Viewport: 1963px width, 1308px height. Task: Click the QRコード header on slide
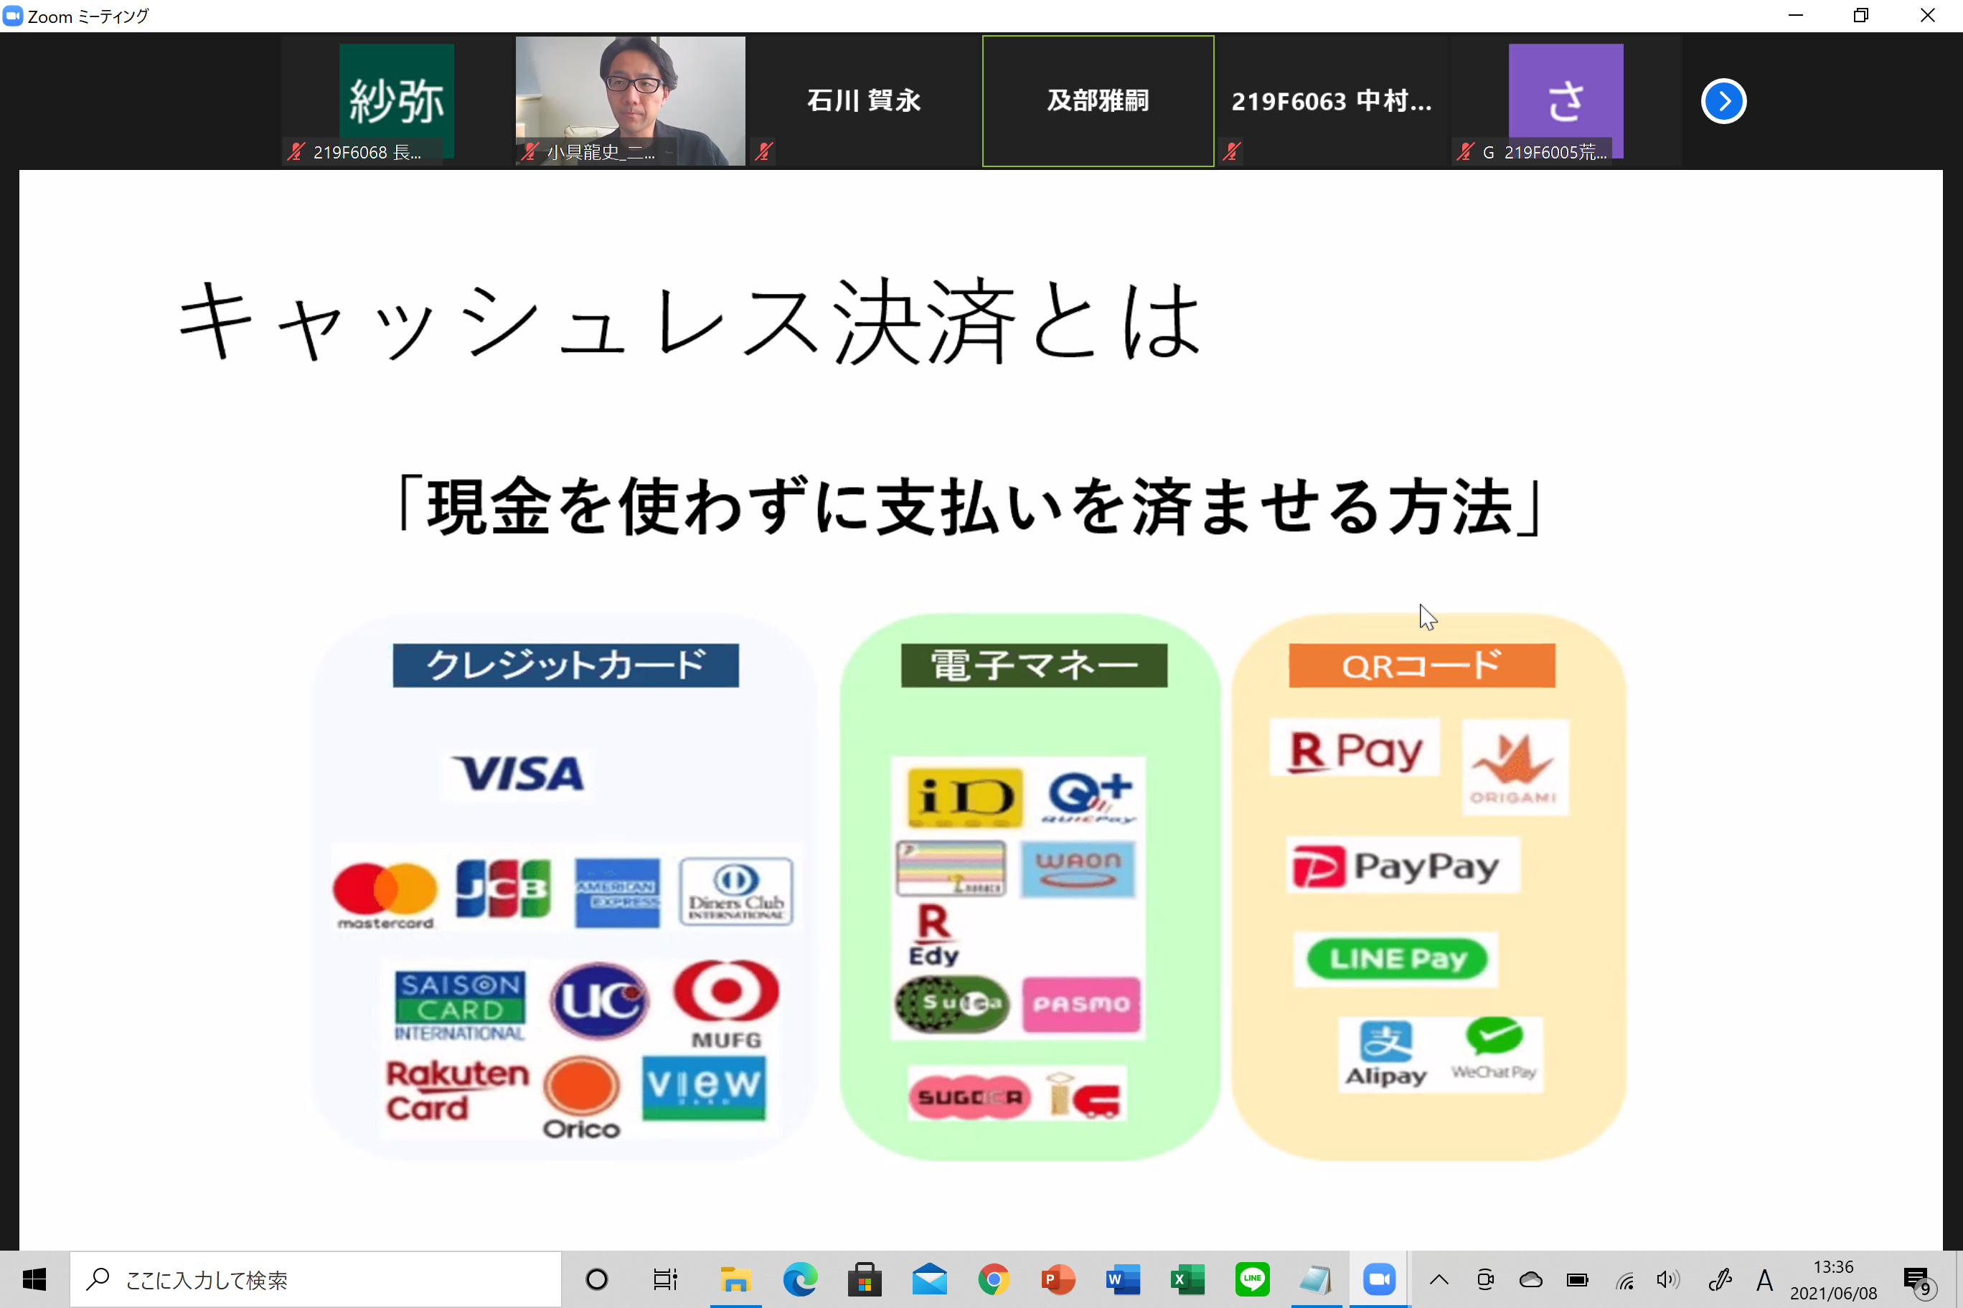[1422, 665]
